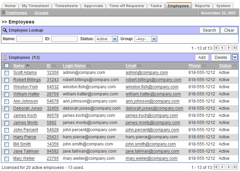Go to first page using top pagination icon

pyautogui.click(x=216, y=48)
